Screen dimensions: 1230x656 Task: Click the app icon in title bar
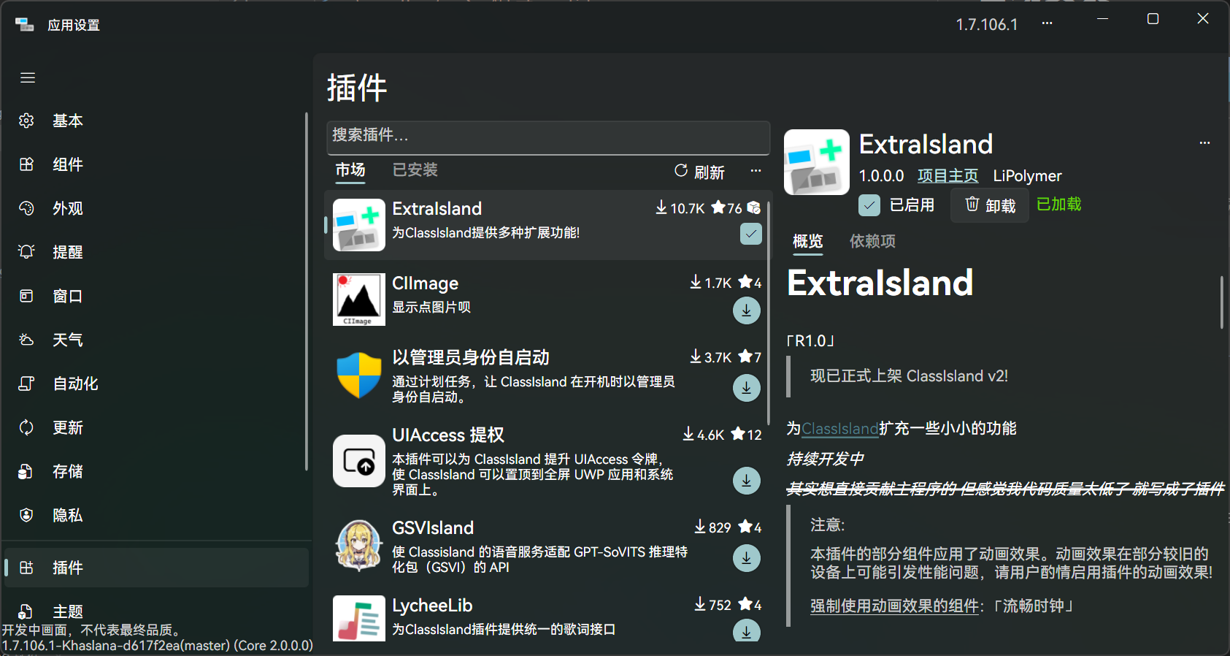point(25,25)
